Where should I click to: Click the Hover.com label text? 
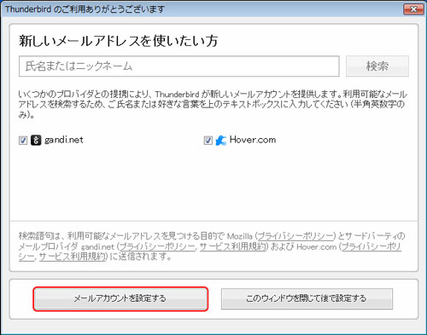click(x=253, y=140)
